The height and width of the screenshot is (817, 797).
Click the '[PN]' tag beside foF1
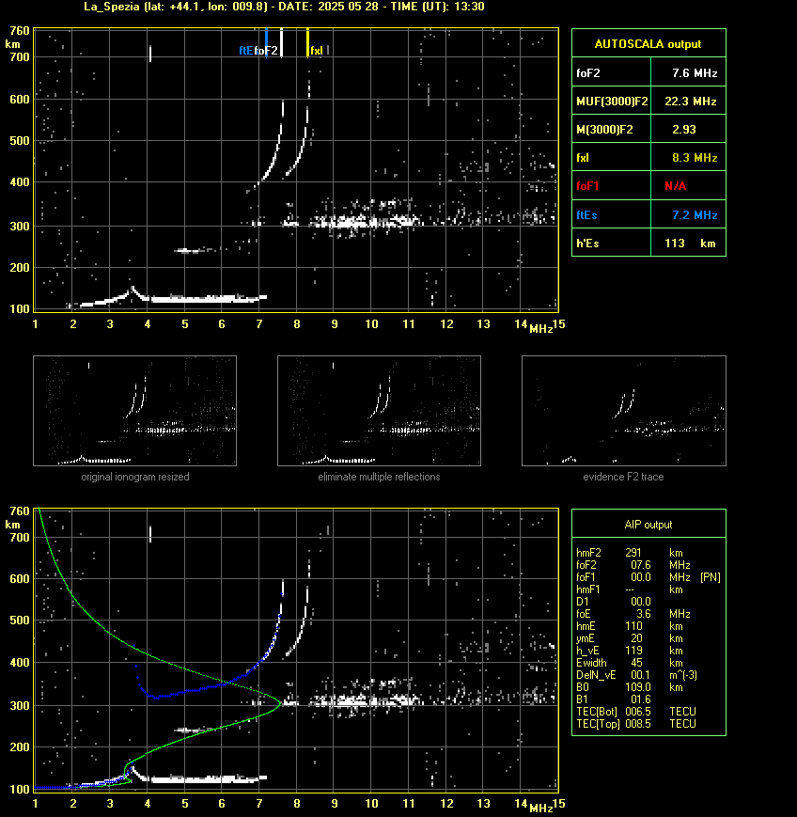pos(711,577)
